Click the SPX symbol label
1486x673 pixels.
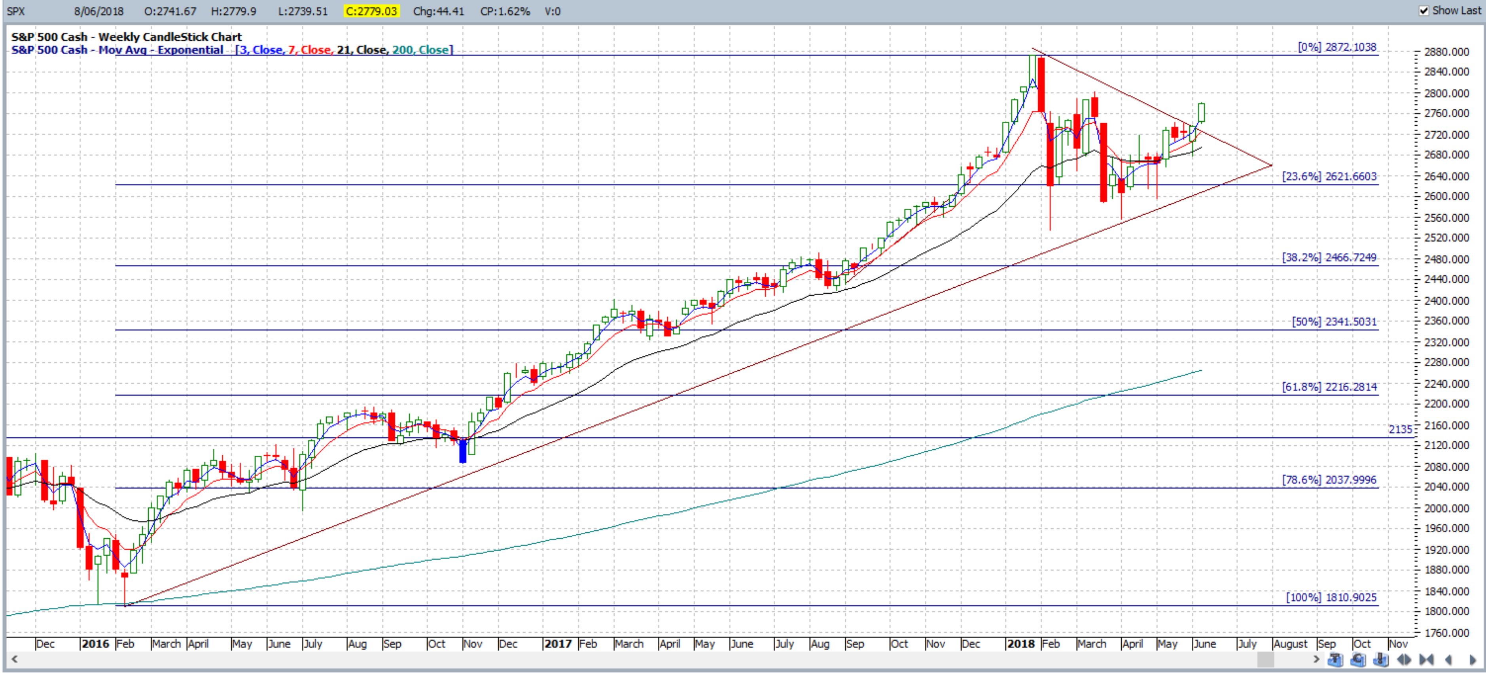tap(16, 11)
